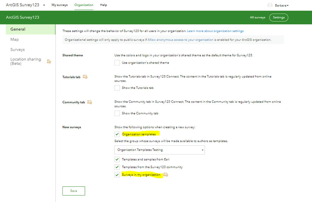Open the Organization Templates Testing group dropdown
The image size is (312, 202).
160,150
